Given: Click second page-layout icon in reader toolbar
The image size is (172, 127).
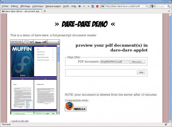Looking at the screenshot, I should [x=16, y=42].
